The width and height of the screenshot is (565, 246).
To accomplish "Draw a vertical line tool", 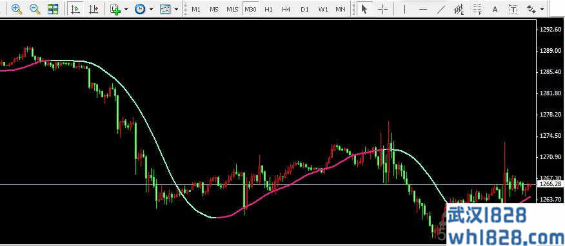I will click(x=404, y=9).
